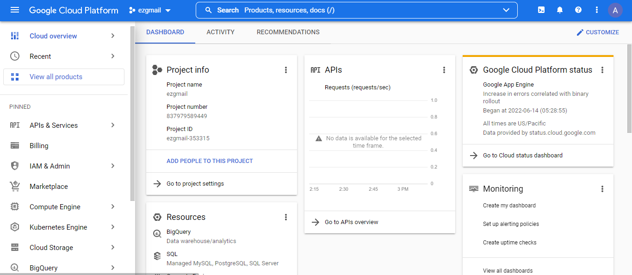
Task: Click the SQL resource icon
Action: (157, 256)
